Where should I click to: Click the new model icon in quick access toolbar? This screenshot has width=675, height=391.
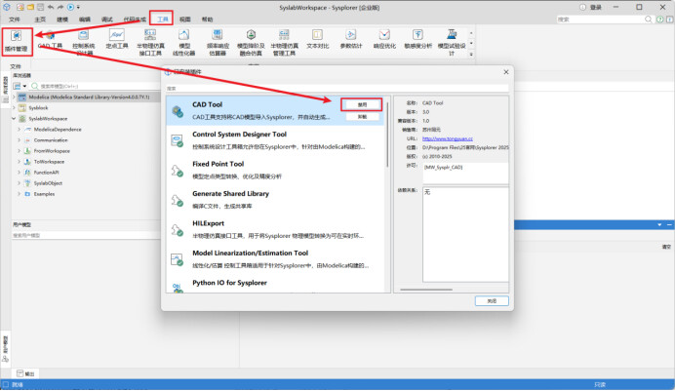click(x=20, y=7)
